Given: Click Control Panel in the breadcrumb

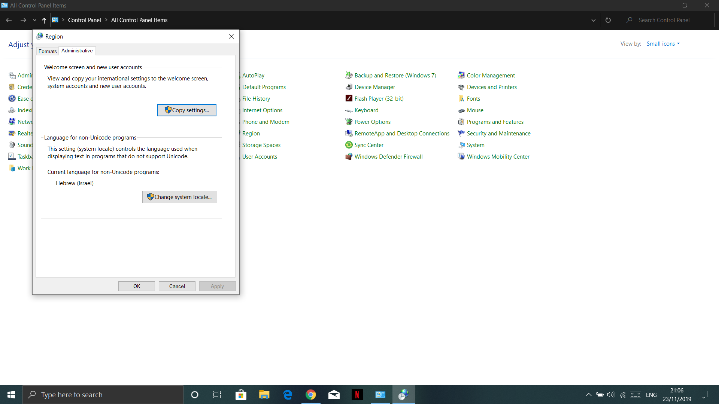Looking at the screenshot, I should [85, 20].
